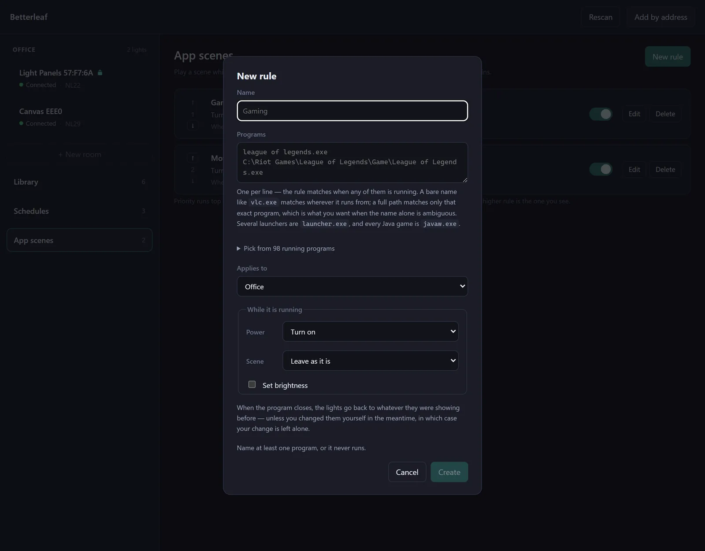
Task: Click the down arrow on priority 2 rule
Action: (x=193, y=181)
